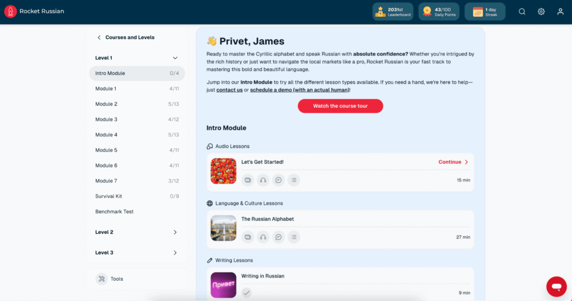Select Module 7 in sidebar
572x301 pixels.
pos(137,181)
